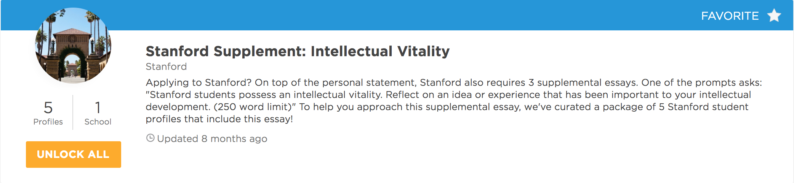Click the number 1 above School
This screenshot has width=794, height=183.
(x=98, y=108)
